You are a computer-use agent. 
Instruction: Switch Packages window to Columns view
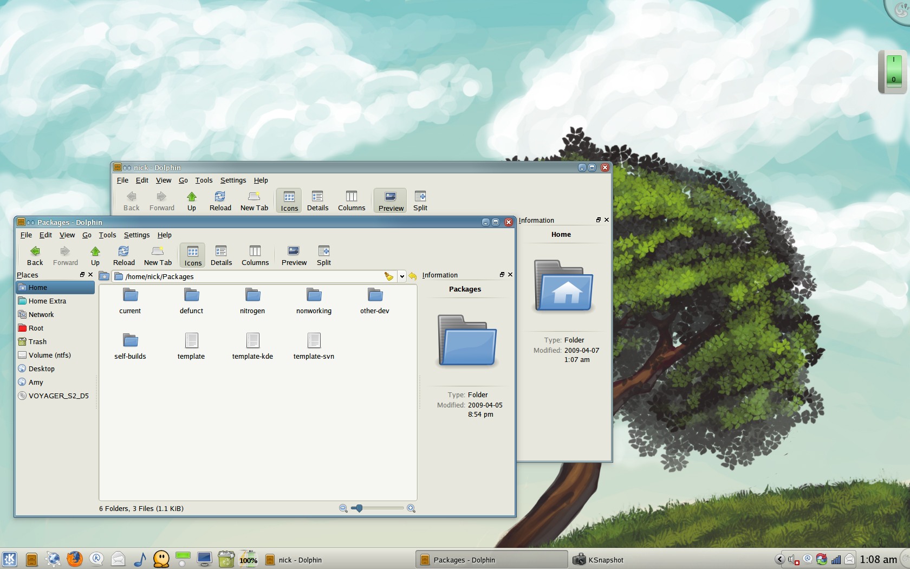(255, 256)
